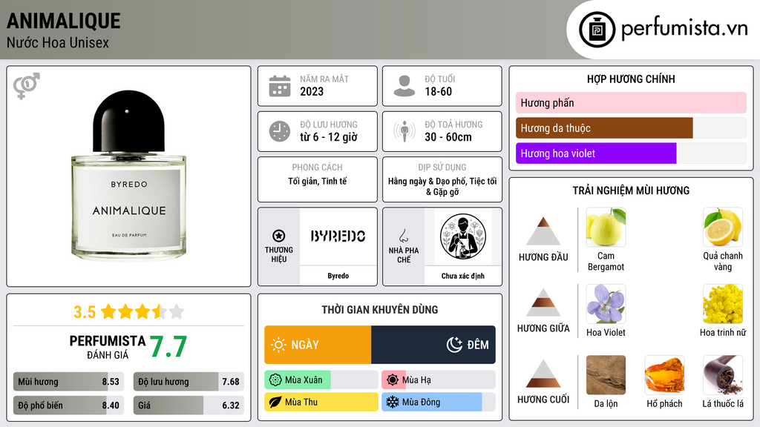760x427 pixels.
Task: Select the Đêm nighttime segment
Action: 433,345
